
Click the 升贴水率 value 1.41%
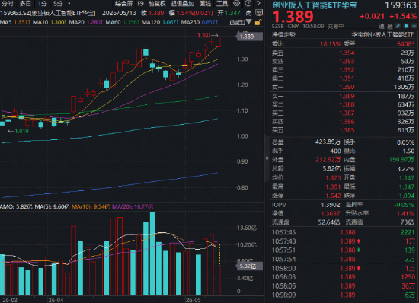(x=405, y=214)
